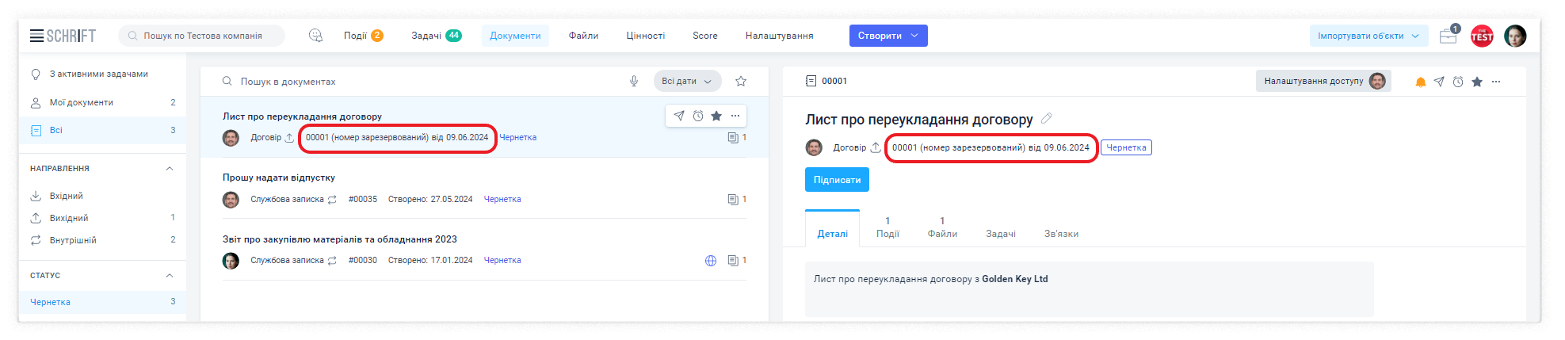The width and height of the screenshot is (1565, 340).
Task: Open the three-dots menu in the detail panel header
Action: coord(1496,82)
